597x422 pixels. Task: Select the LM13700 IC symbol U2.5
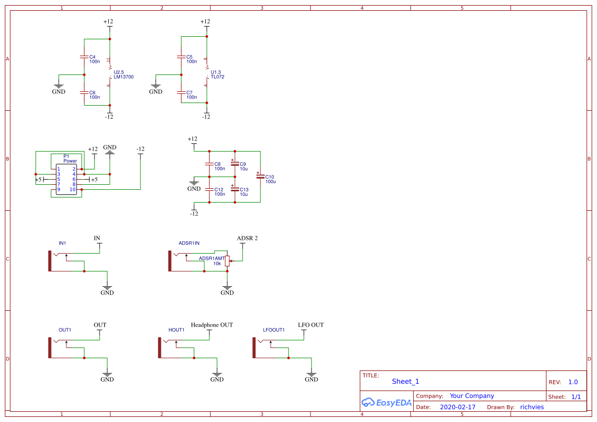(x=109, y=74)
